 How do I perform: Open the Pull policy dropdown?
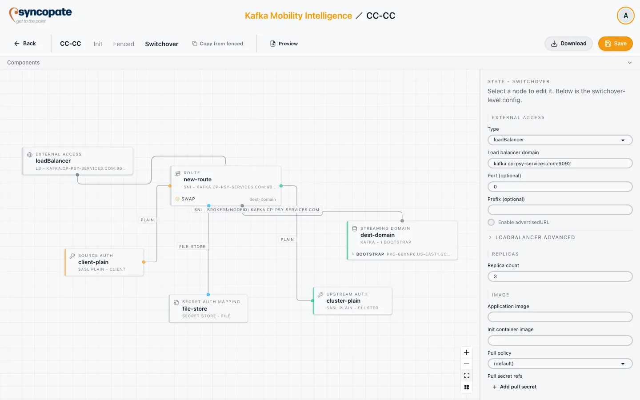[x=560, y=364]
